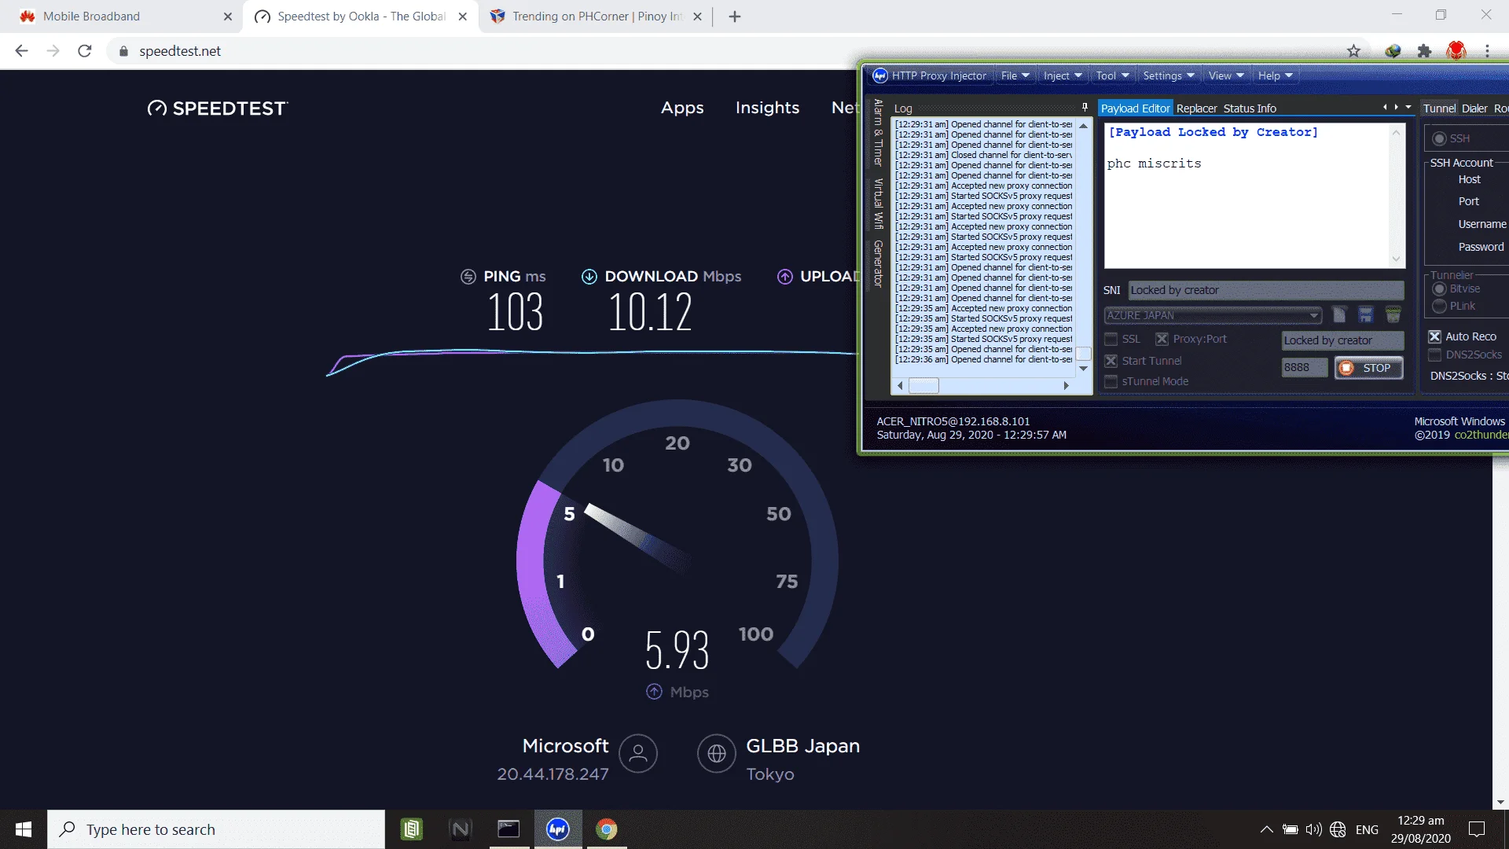
Task: Open the Tool dropdown menu
Action: point(1112,75)
